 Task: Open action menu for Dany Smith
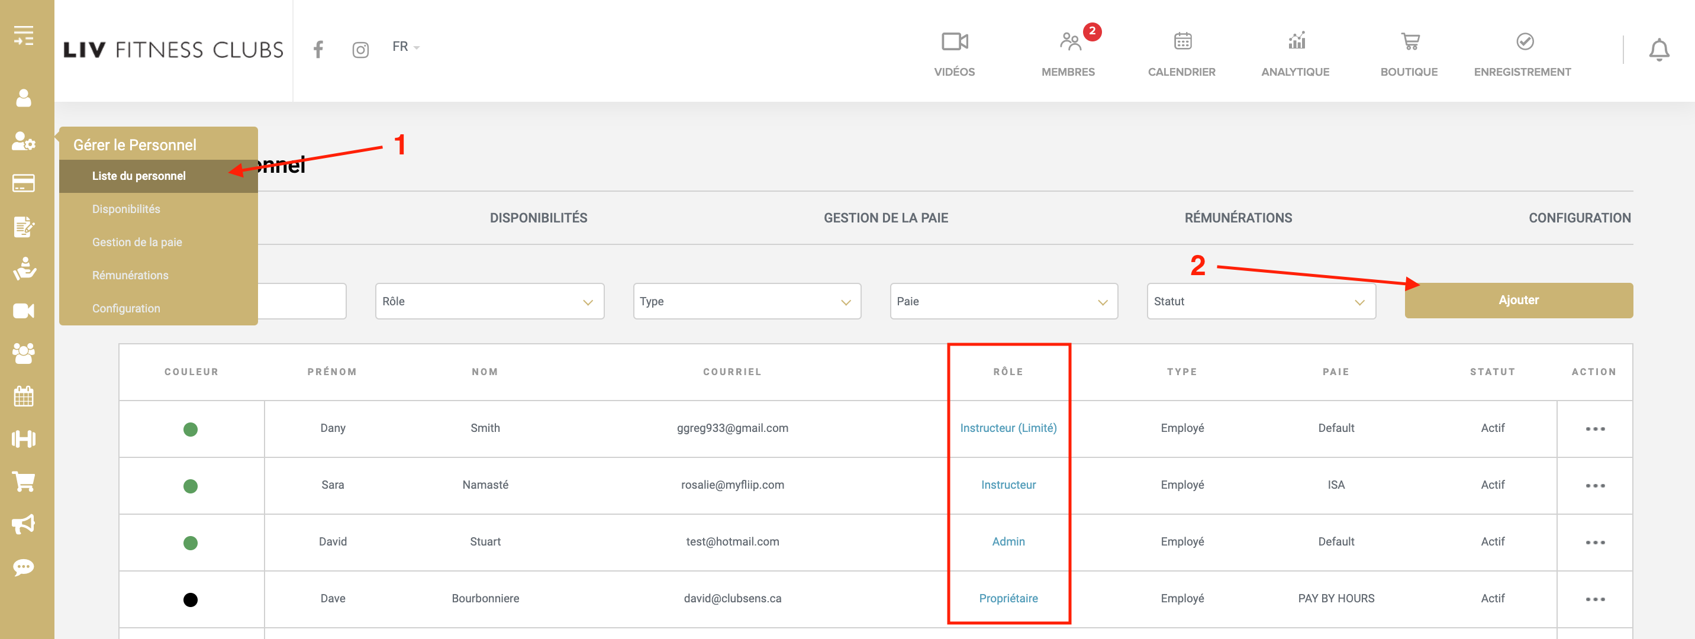click(1594, 429)
